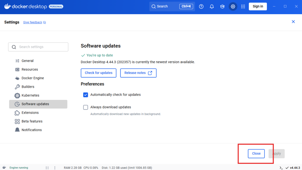This screenshot has height=170, width=302.
Task: Click the Docker whale logo
Action: click(x=7, y=6)
